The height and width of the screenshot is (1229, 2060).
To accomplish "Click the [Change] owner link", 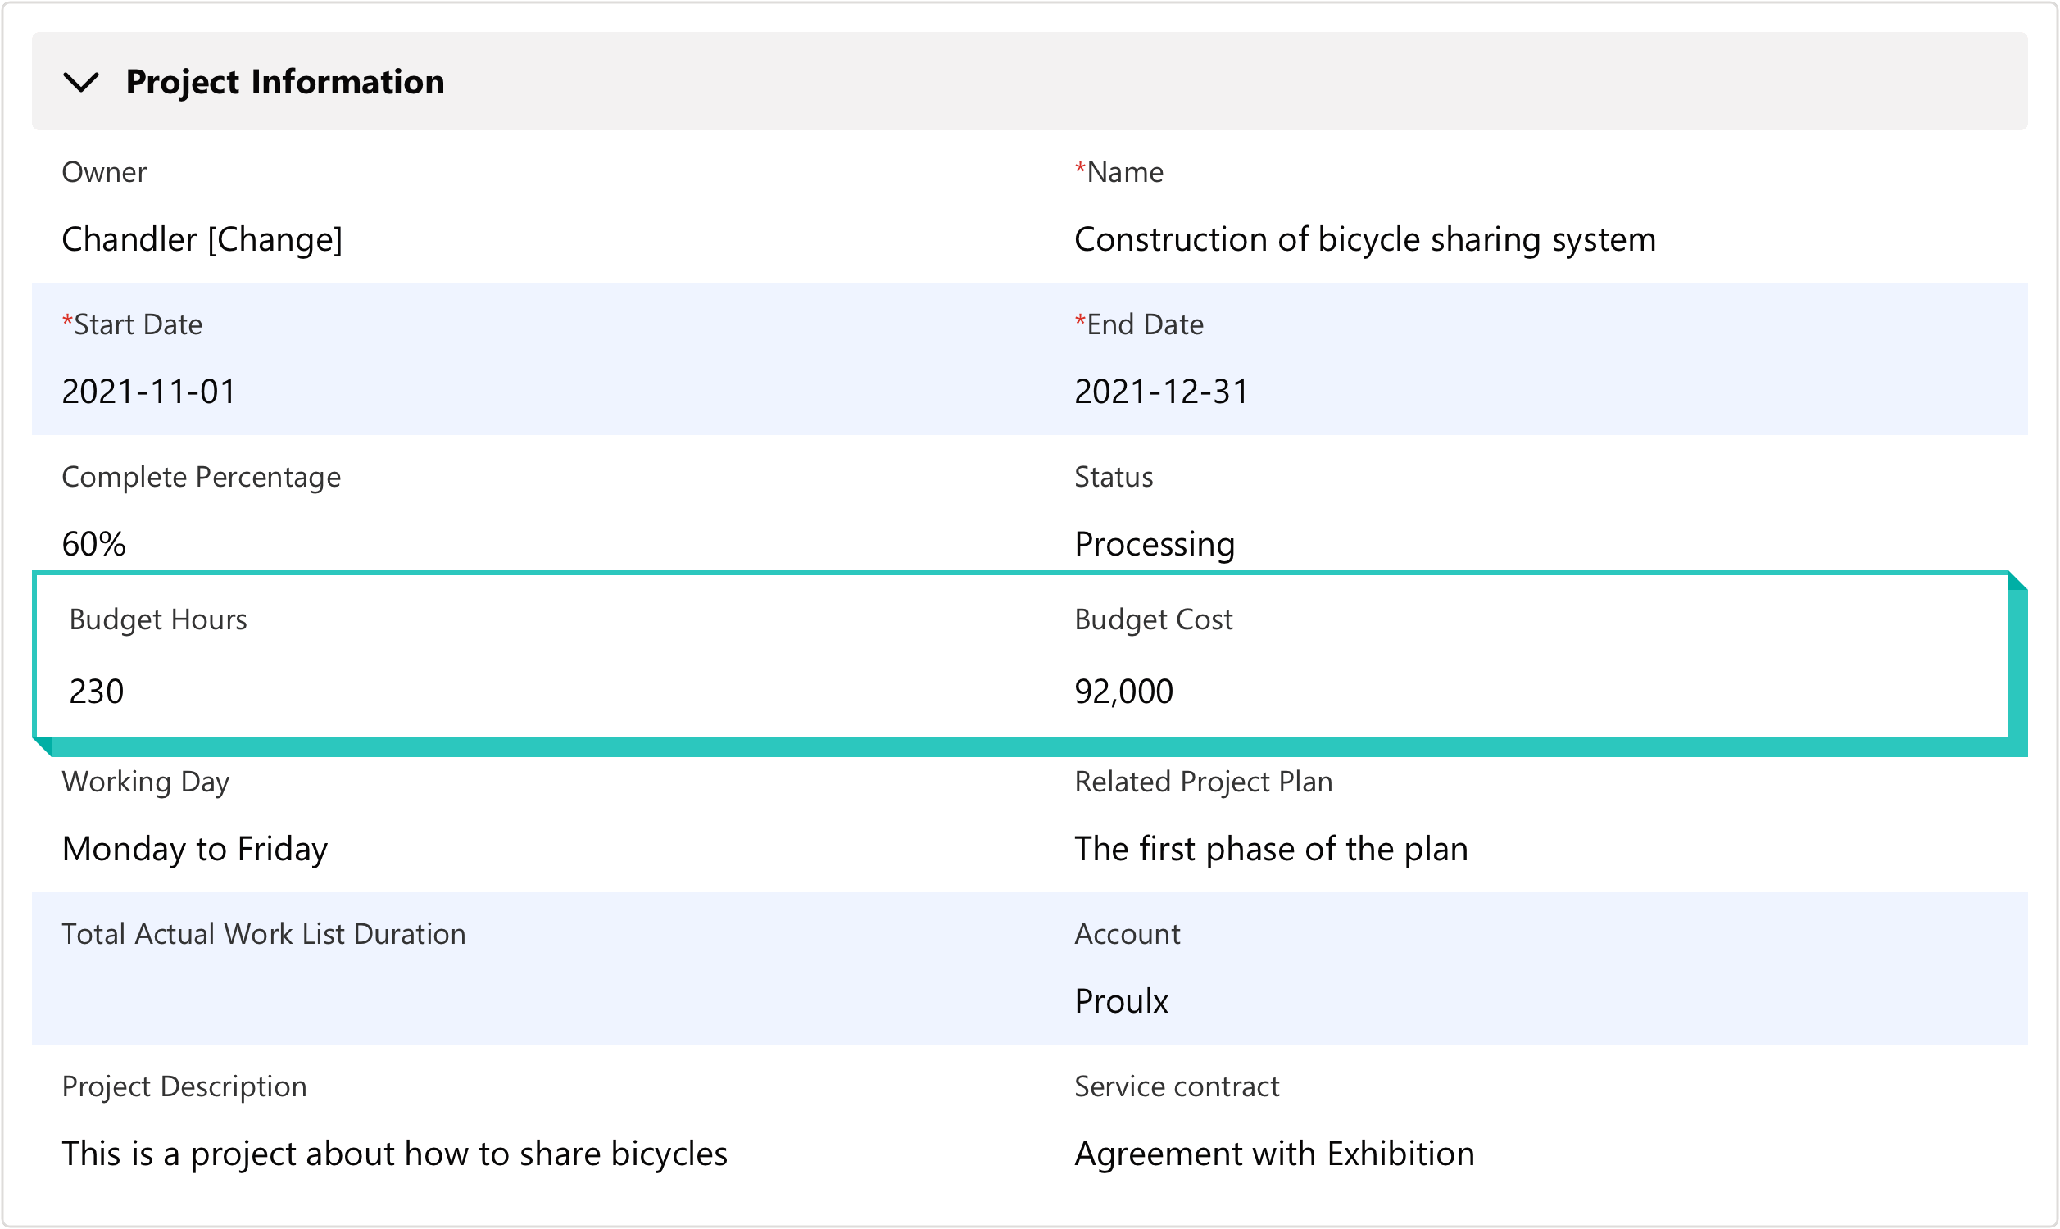I will (x=275, y=239).
